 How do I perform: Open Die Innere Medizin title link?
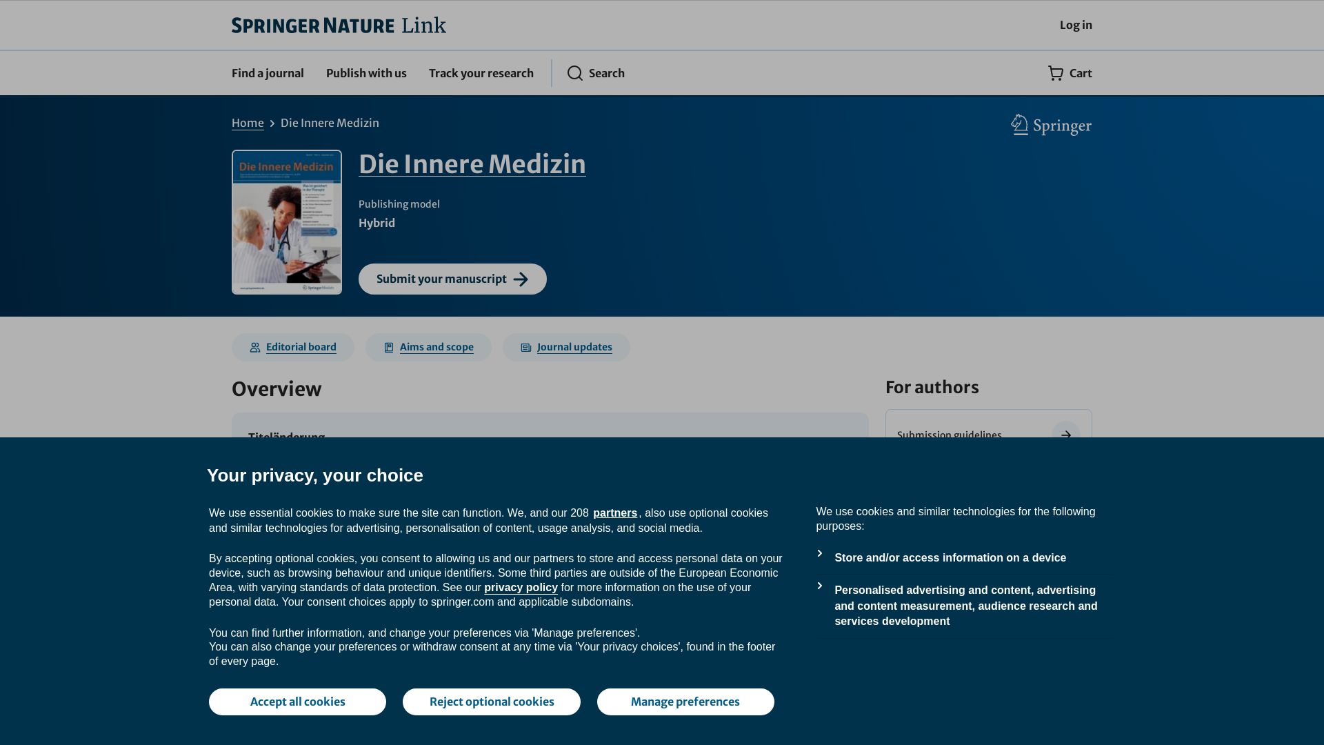tap(472, 164)
